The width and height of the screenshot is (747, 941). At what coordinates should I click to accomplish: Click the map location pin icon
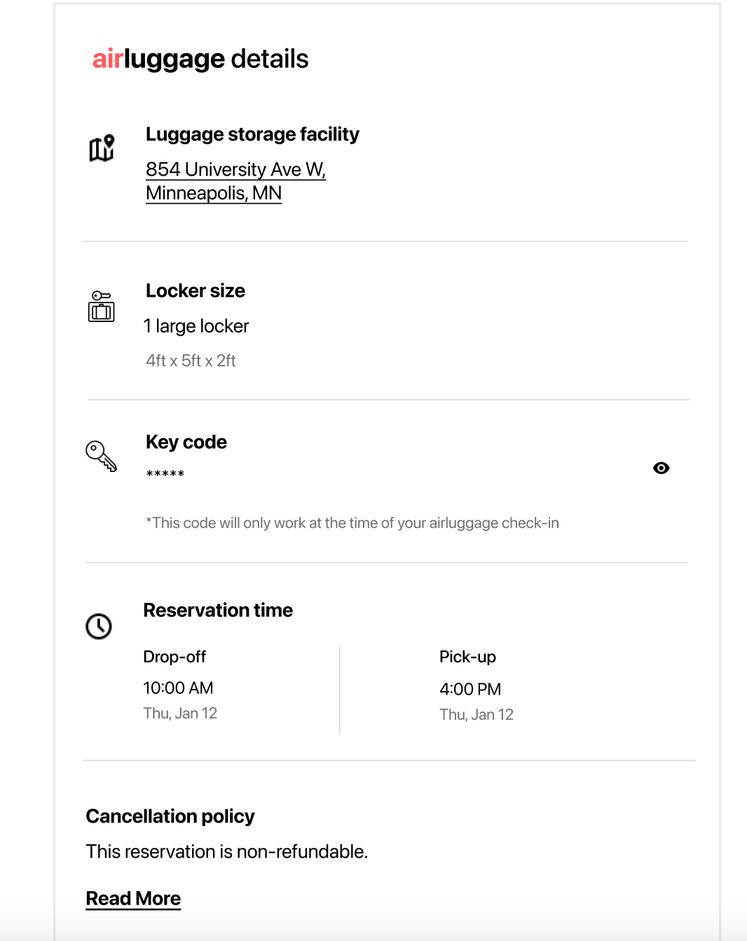click(102, 148)
